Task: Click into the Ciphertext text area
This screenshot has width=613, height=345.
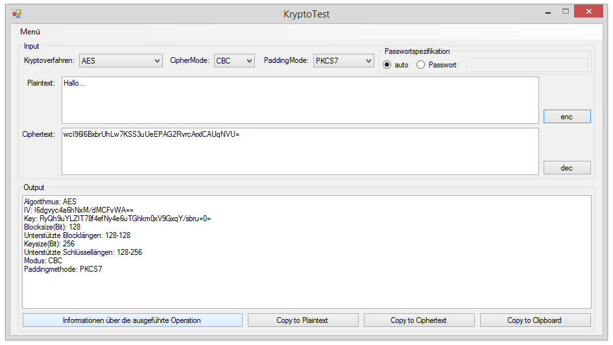Action: [x=300, y=152]
